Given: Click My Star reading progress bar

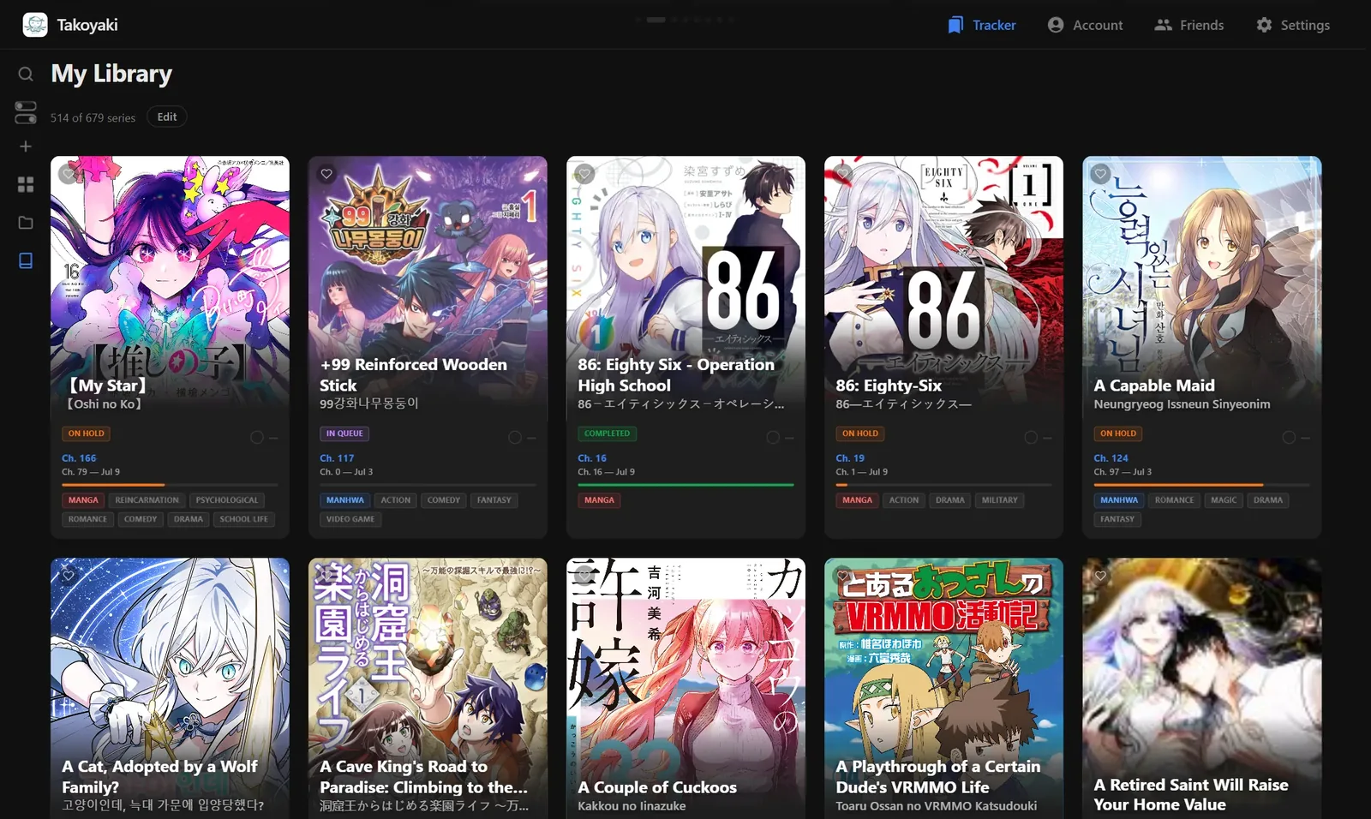Looking at the screenshot, I should click(170, 485).
